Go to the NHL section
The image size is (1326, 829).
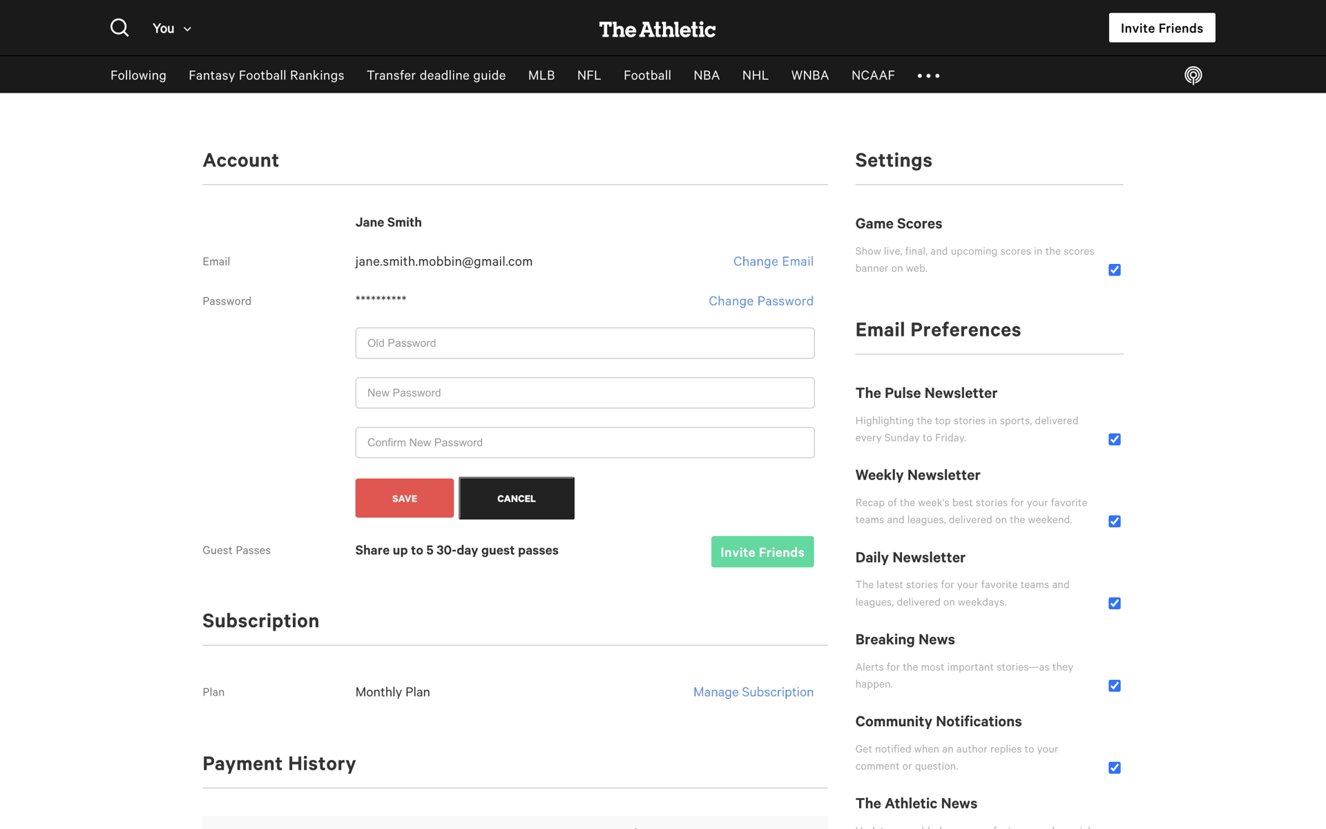756,75
